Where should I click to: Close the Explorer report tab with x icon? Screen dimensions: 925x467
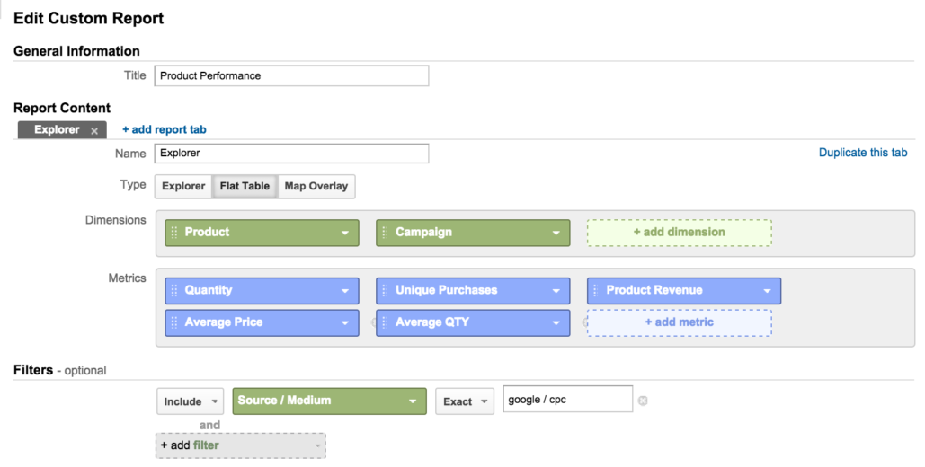pos(94,131)
